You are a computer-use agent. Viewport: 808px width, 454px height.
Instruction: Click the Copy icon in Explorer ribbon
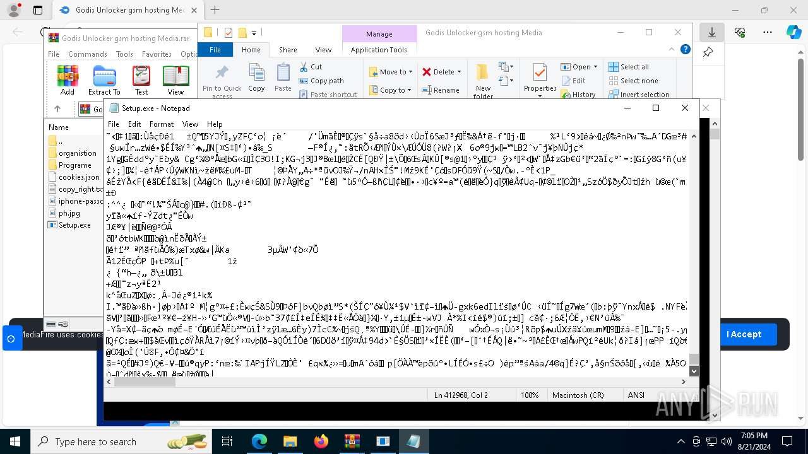(x=256, y=78)
